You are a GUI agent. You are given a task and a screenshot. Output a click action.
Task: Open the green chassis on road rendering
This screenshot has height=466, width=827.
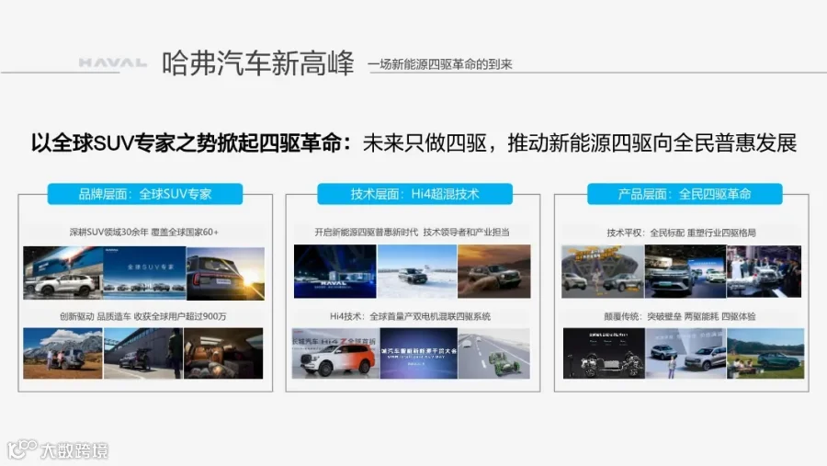click(x=493, y=353)
